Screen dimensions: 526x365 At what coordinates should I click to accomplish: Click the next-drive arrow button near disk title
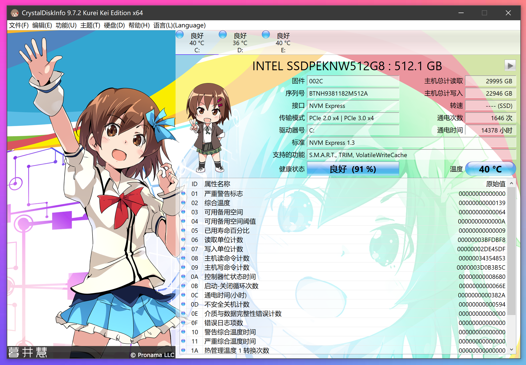(510, 65)
